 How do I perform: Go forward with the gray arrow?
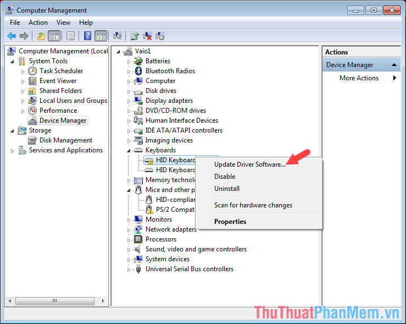pos(24,36)
